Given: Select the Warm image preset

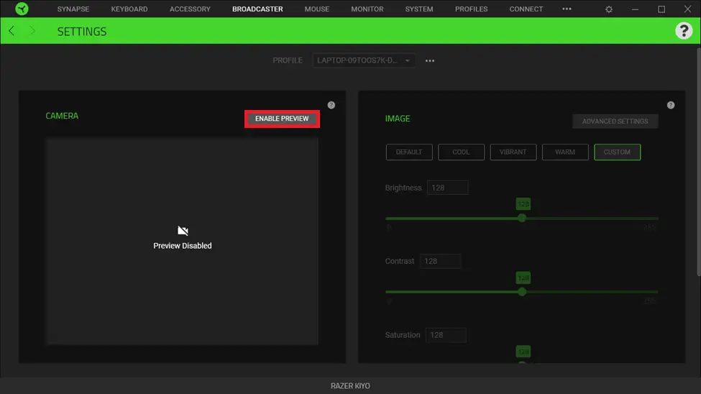Looking at the screenshot, I should pyautogui.click(x=565, y=152).
